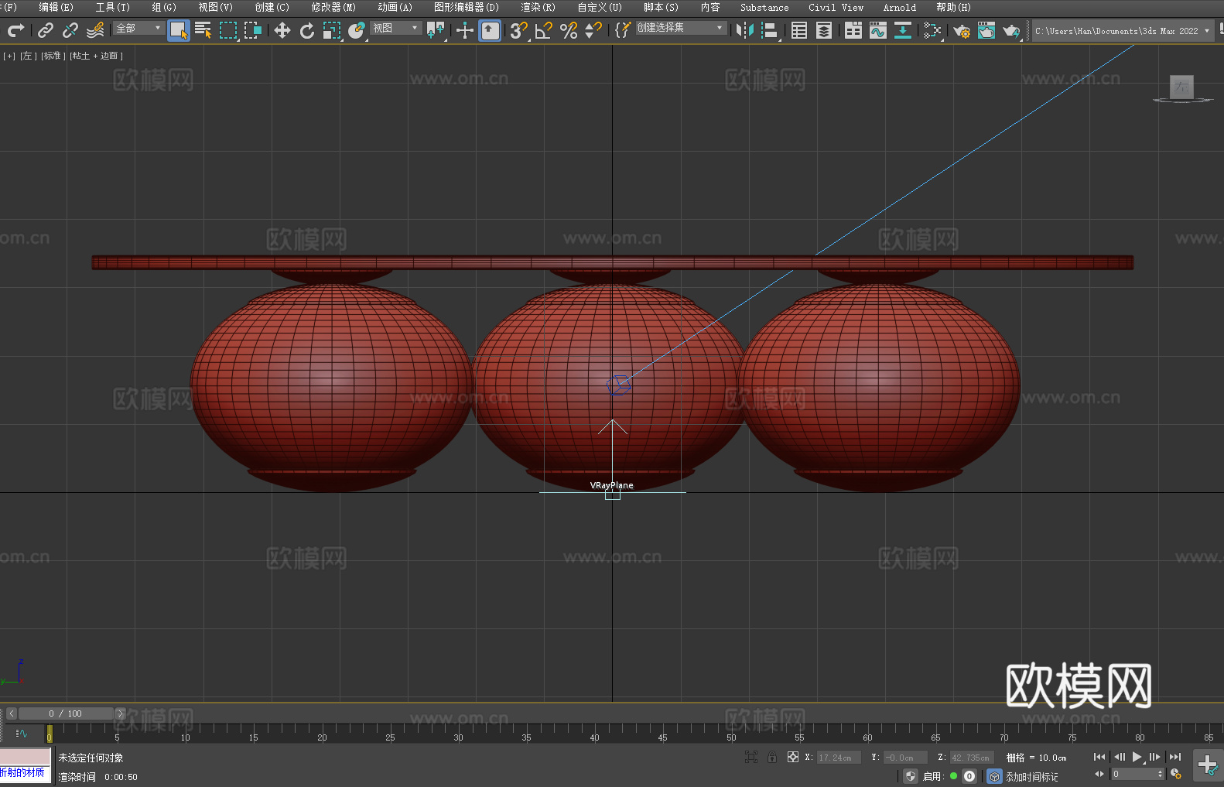The width and height of the screenshot is (1224, 787).
Task: Open the selection filter dropdown 全部
Action: coord(138,28)
